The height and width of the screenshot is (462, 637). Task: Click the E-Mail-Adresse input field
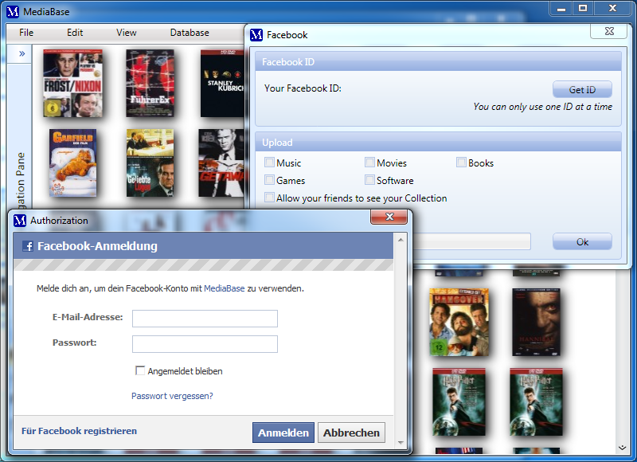coord(205,319)
